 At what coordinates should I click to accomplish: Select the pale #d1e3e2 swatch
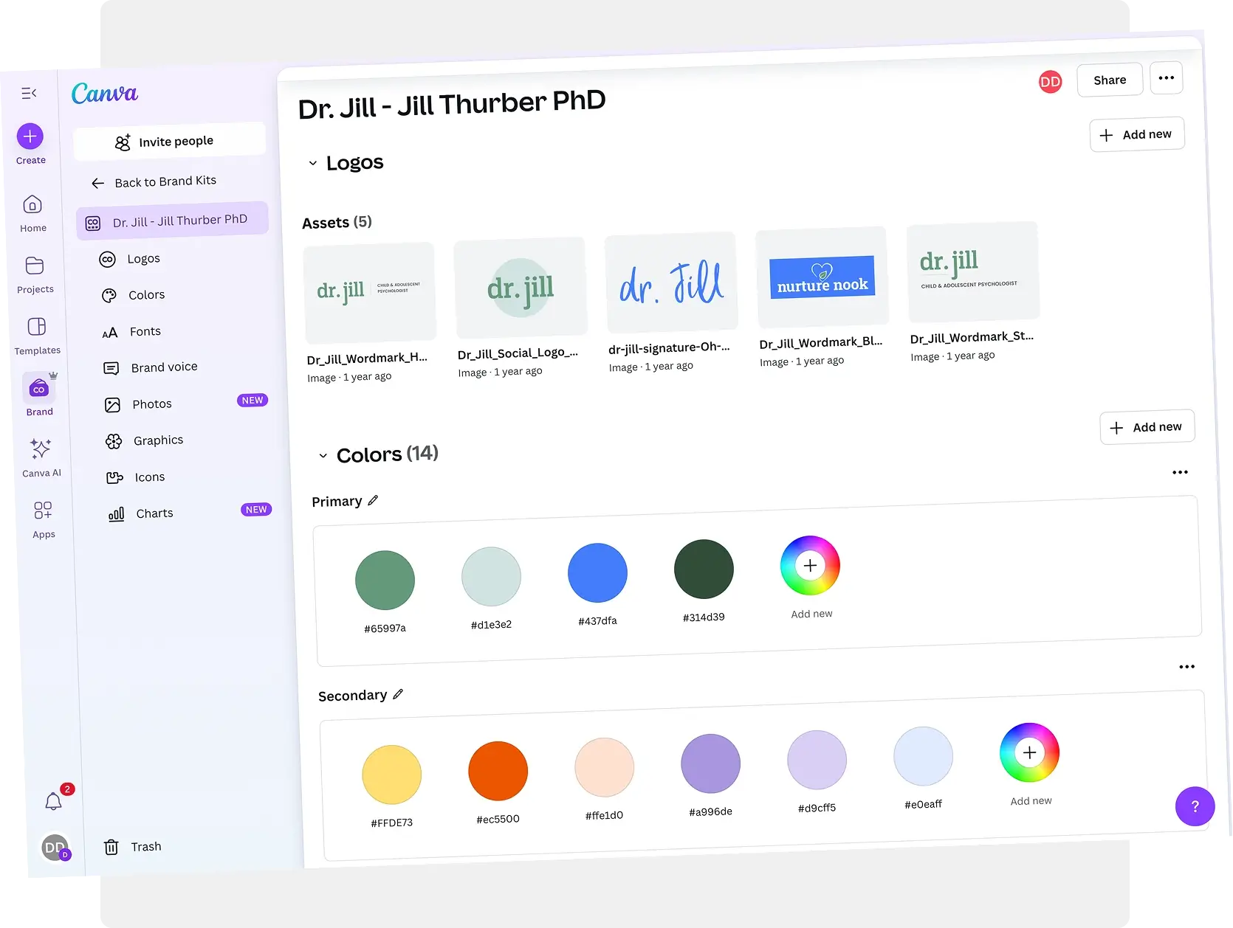tap(491, 576)
